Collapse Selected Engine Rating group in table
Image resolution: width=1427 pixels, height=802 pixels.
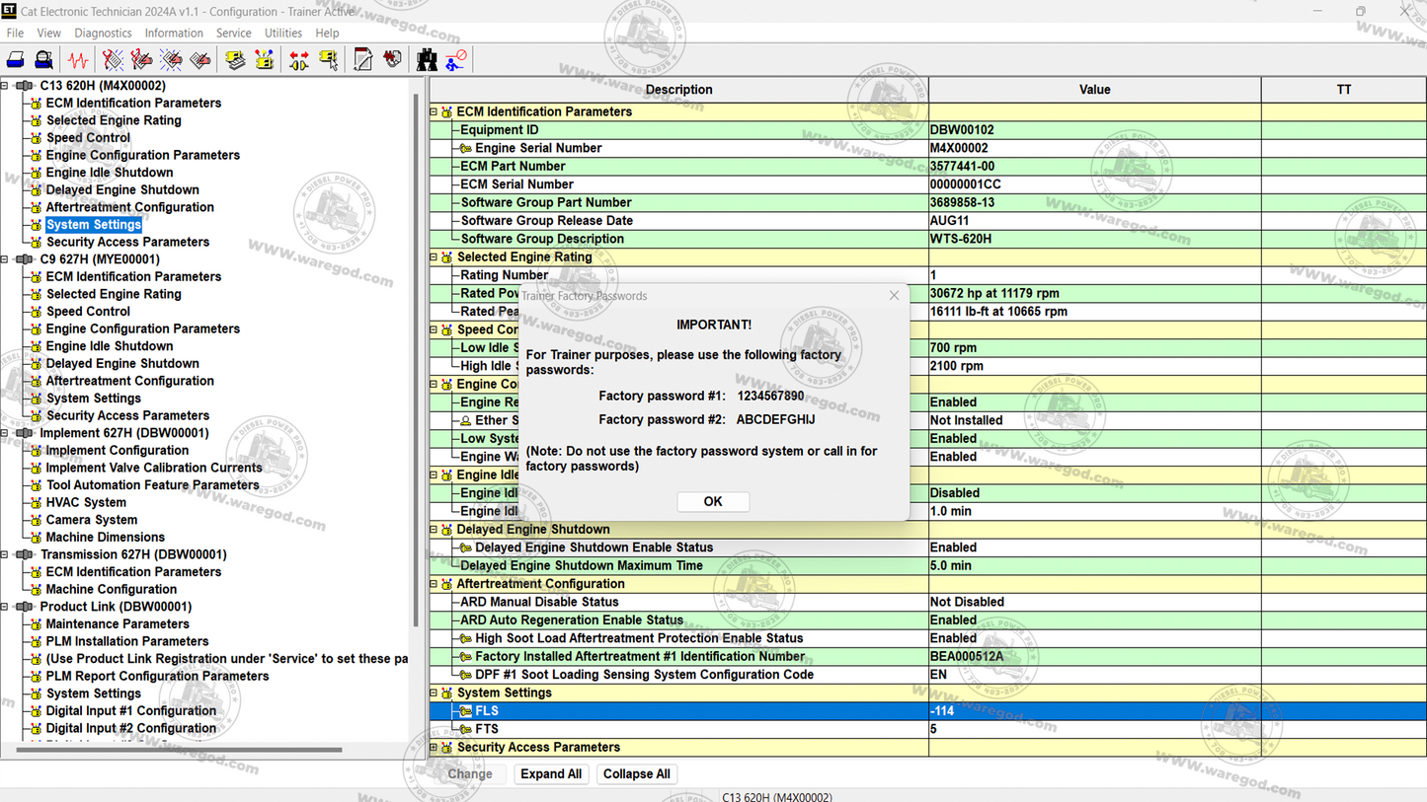434,257
